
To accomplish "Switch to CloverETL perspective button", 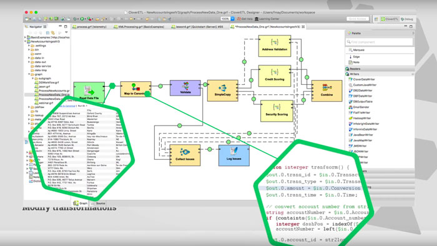I will tap(390, 19).
